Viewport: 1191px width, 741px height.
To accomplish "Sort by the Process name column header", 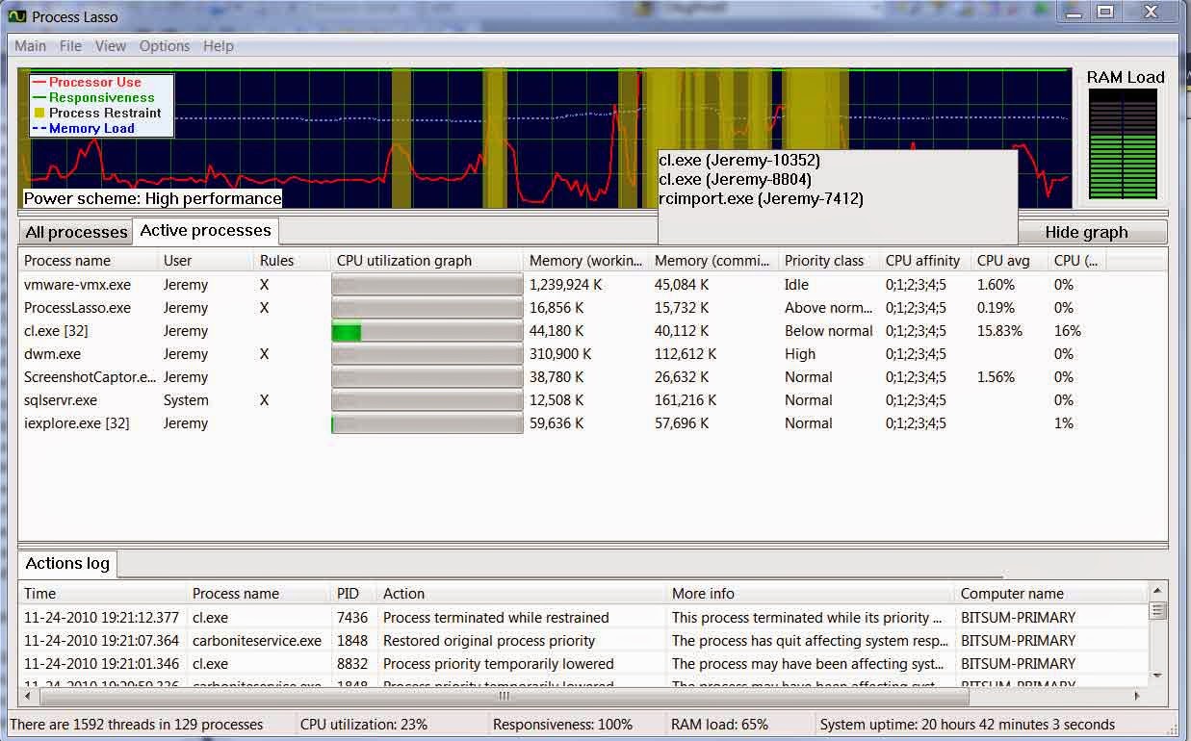I will click(x=67, y=261).
